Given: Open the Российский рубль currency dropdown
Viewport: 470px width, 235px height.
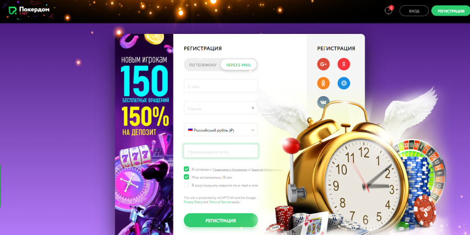Looking at the screenshot, I should (x=220, y=130).
